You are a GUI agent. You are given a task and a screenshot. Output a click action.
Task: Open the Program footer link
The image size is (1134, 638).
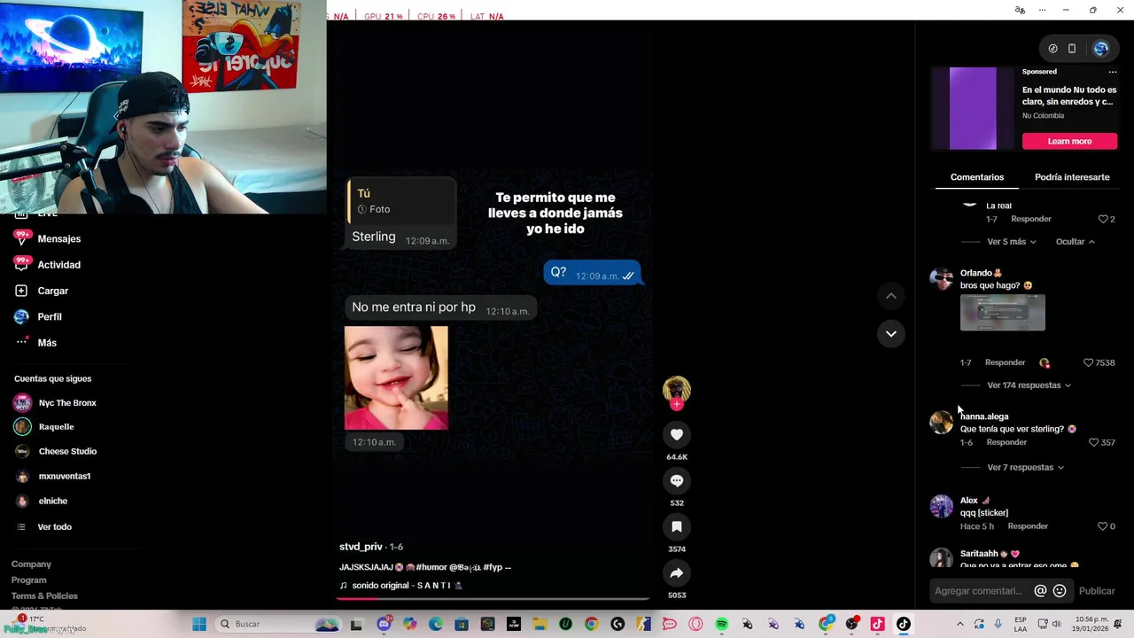[29, 580]
